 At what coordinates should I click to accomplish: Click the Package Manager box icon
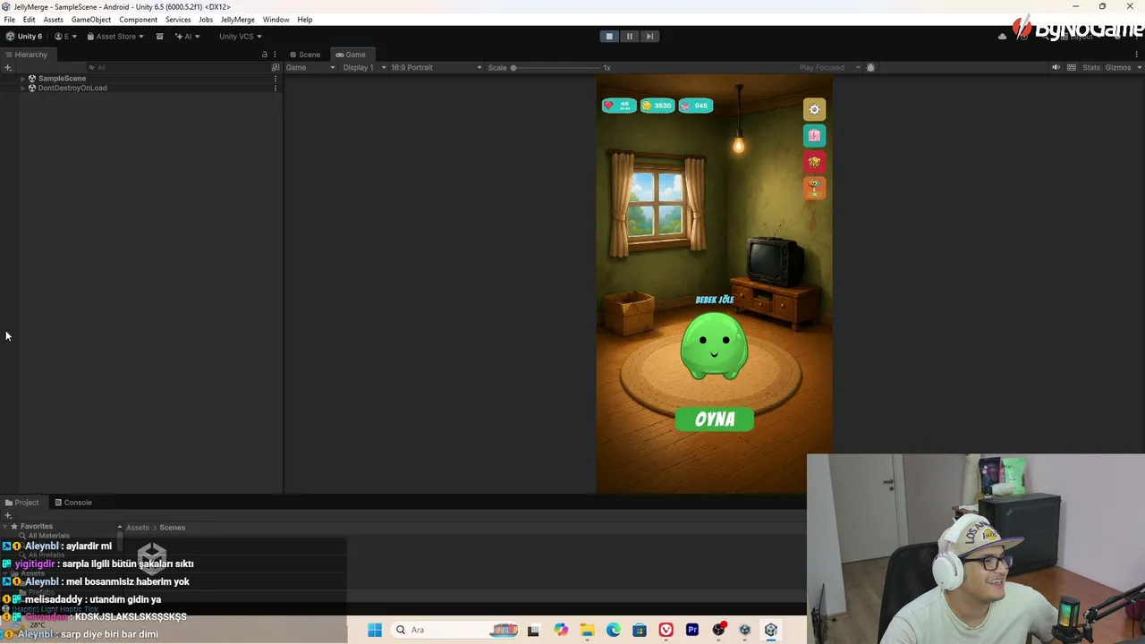pyautogui.click(x=159, y=37)
